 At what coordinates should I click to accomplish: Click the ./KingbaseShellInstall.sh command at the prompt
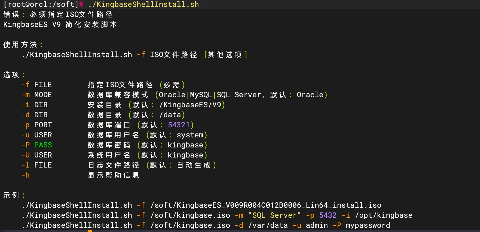(x=143, y=4)
